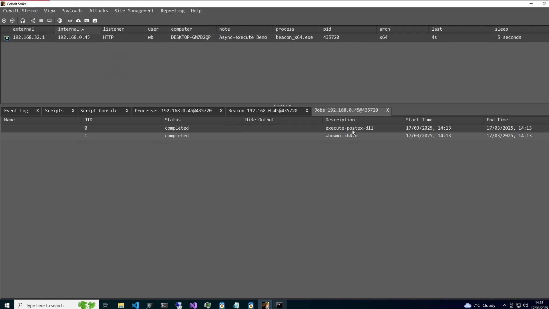Screen dimensions: 549x309
Task: View credentials via asterisks icon
Action: [70, 21]
